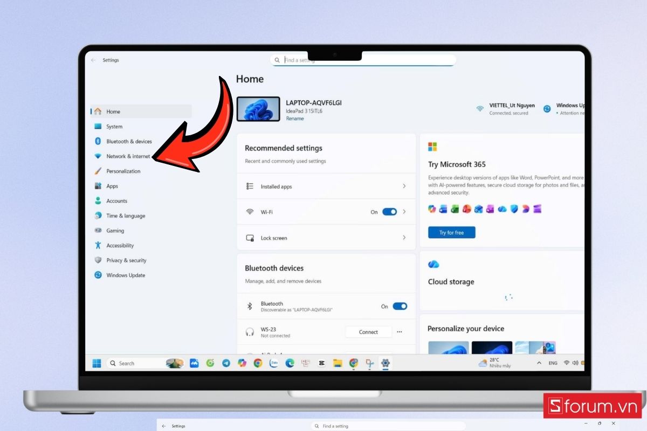Click the taskbar Search box

[146, 363]
